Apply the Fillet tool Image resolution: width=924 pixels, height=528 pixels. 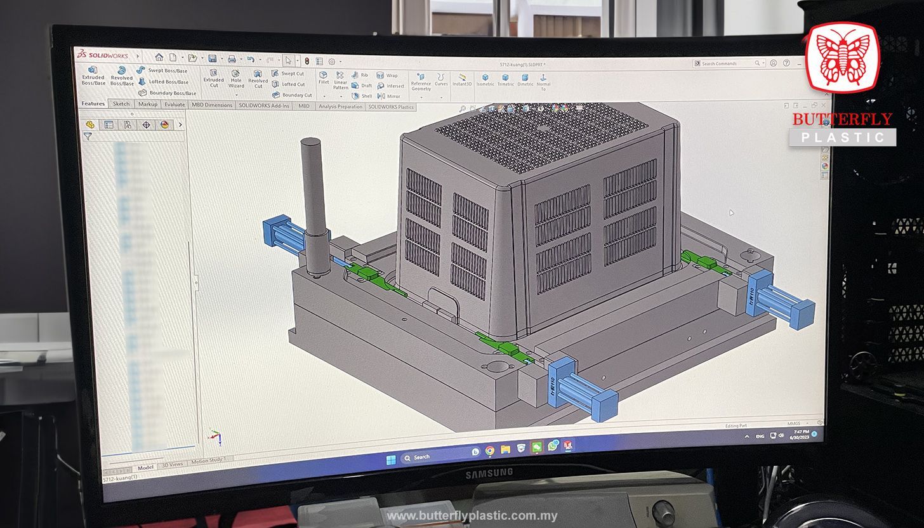coord(324,78)
